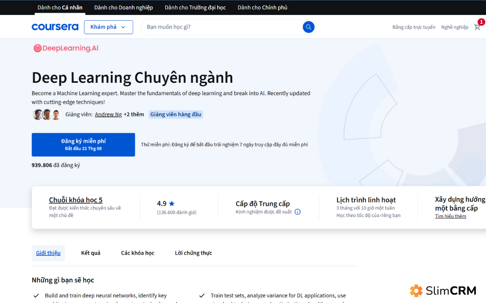This screenshot has height=303, width=486.
Task: Click Cấp độ Trung cấp heading
Action: pyautogui.click(x=263, y=204)
